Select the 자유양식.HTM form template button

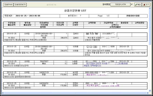[x=120, y=5]
